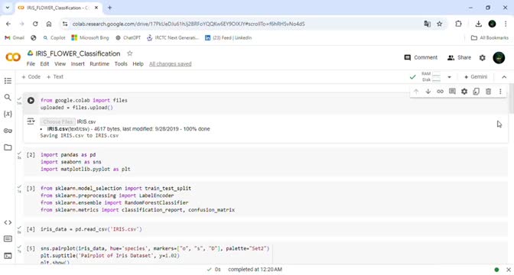This screenshot has width=514, height=275.
Task: Click the Choose Files button
Action: [57, 121]
